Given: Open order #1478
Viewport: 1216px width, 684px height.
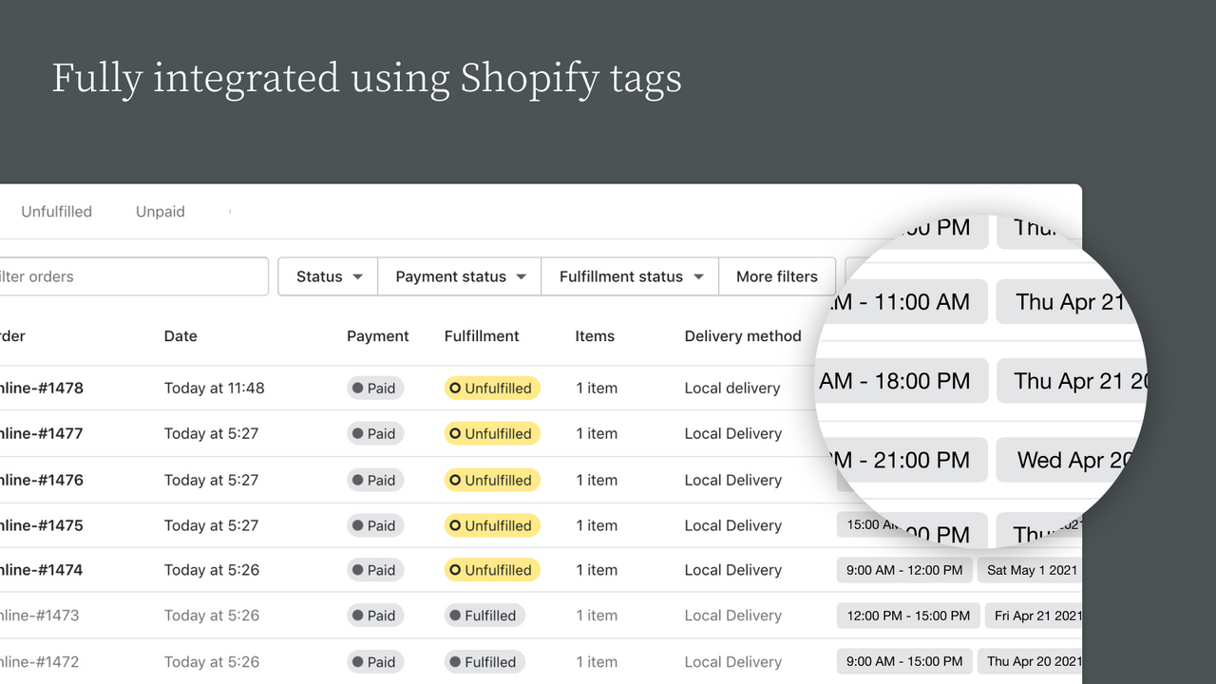Looking at the screenshot, I should point(42,388).
